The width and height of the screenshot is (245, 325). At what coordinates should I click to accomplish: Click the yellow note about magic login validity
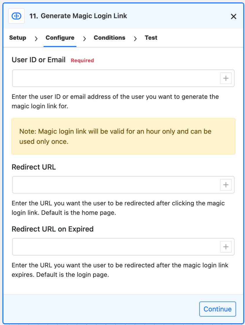(x=123, y=136)
